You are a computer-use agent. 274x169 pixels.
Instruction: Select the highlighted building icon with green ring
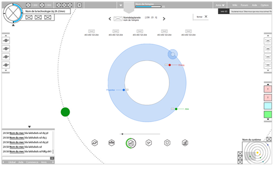[131, 142]
